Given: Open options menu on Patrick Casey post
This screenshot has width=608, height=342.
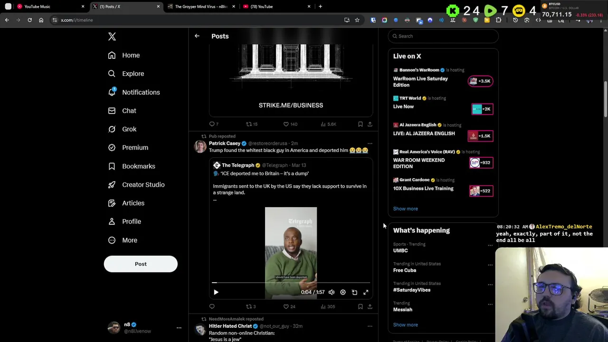Looking at the screenshot, I should click(x=370, y=143).
